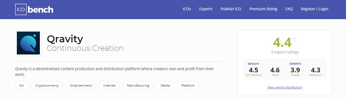Open Premium listing in the navigation
346x99 pixels.
pyautogui.click(x=263, y=9)
